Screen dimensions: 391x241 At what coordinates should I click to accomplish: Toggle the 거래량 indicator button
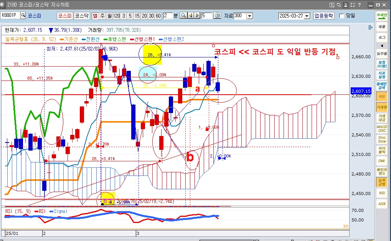click(381, 107)
